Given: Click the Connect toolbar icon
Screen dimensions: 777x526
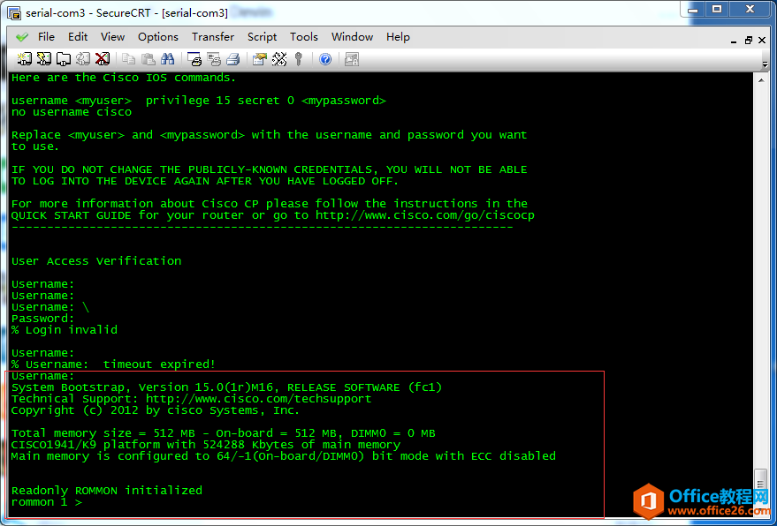Looking at the screenshot, I should click(x=24, y=59).
